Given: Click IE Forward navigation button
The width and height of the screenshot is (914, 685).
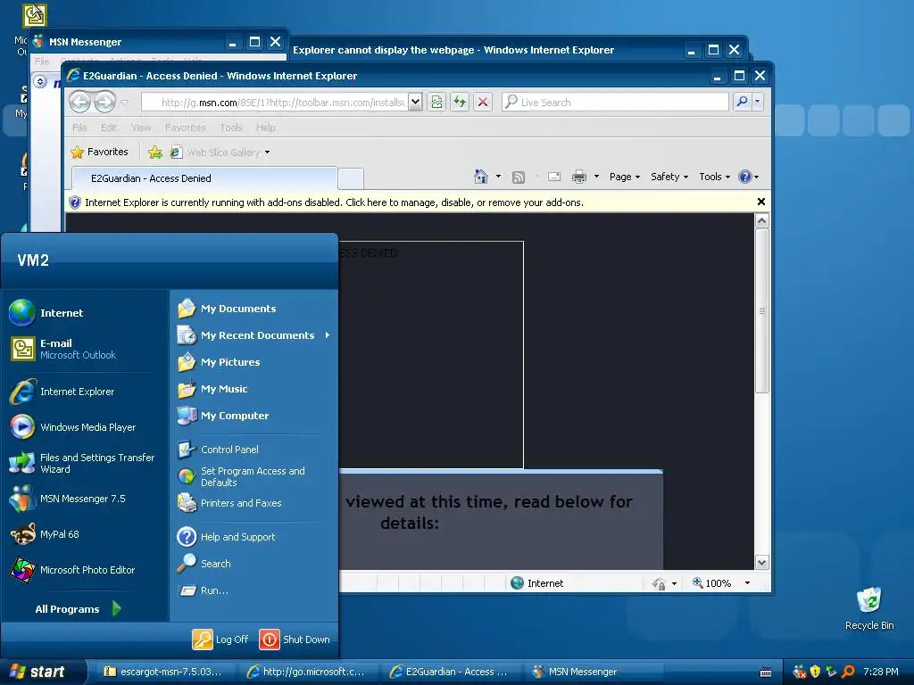Looking at the screenshot, I should tap(105, 102).
